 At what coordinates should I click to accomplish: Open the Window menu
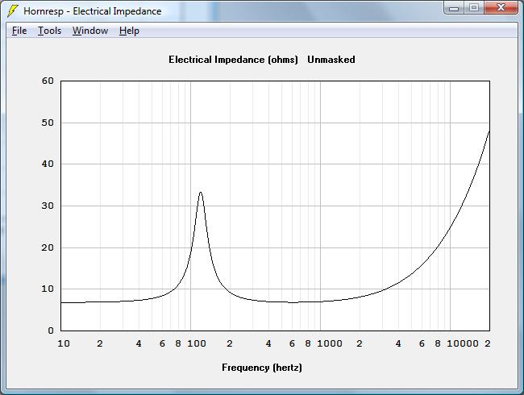(90, 31)
